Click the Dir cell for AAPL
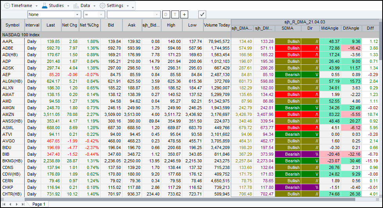 [x=310, y=41]
